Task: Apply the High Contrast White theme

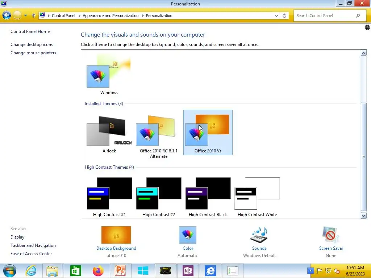Action: 257,197
